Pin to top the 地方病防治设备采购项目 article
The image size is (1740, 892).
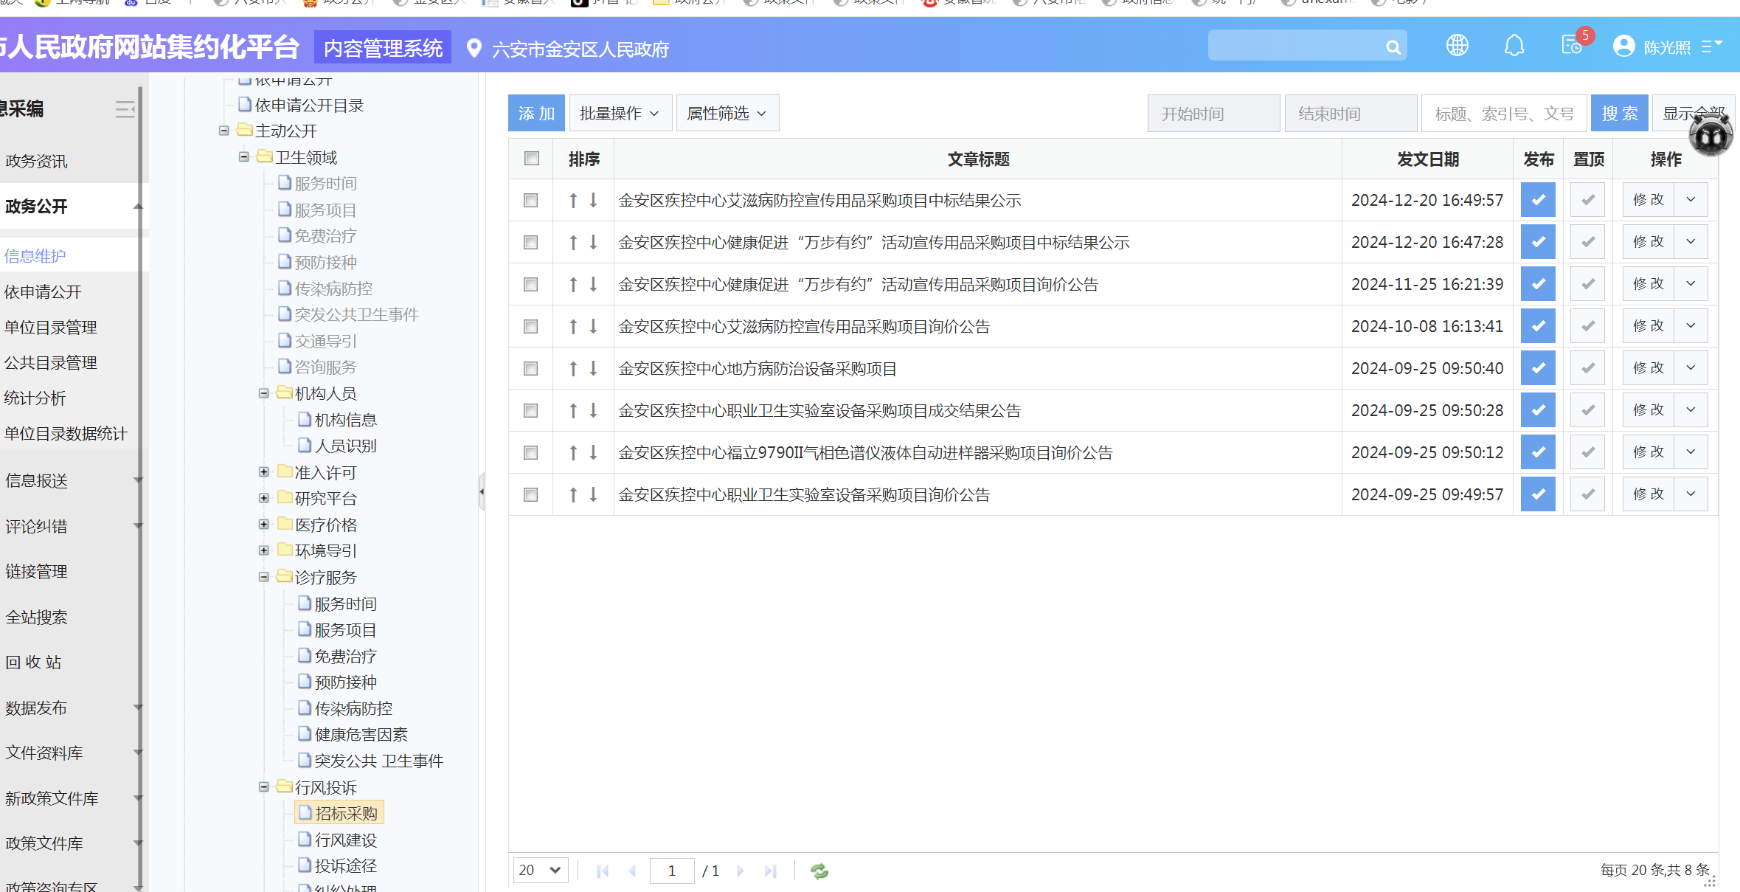point(1587,368)
